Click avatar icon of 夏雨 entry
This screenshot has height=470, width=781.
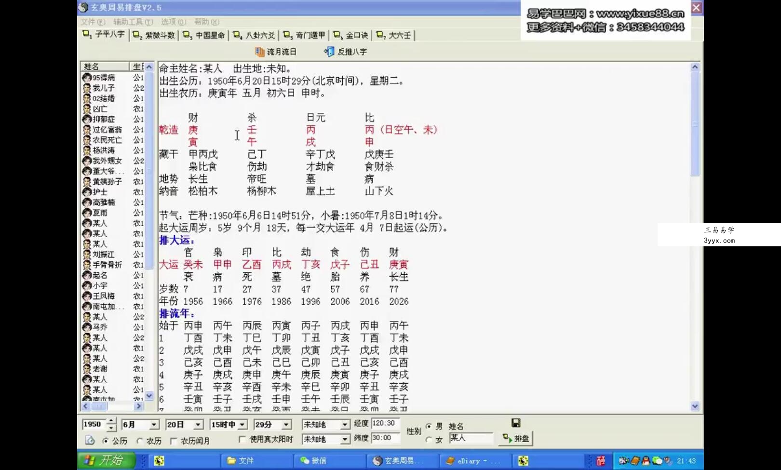pos(87,213)
